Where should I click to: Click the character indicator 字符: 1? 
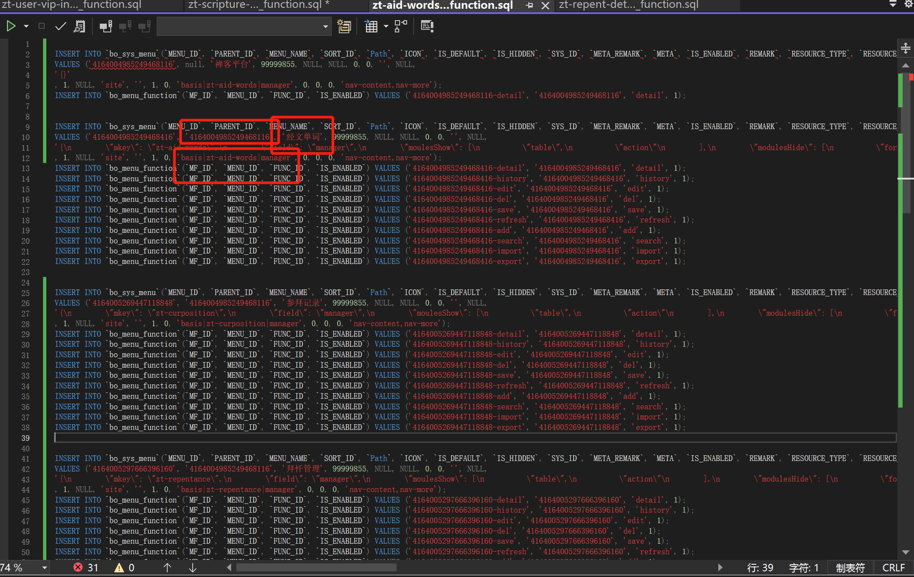coord(804,568)
